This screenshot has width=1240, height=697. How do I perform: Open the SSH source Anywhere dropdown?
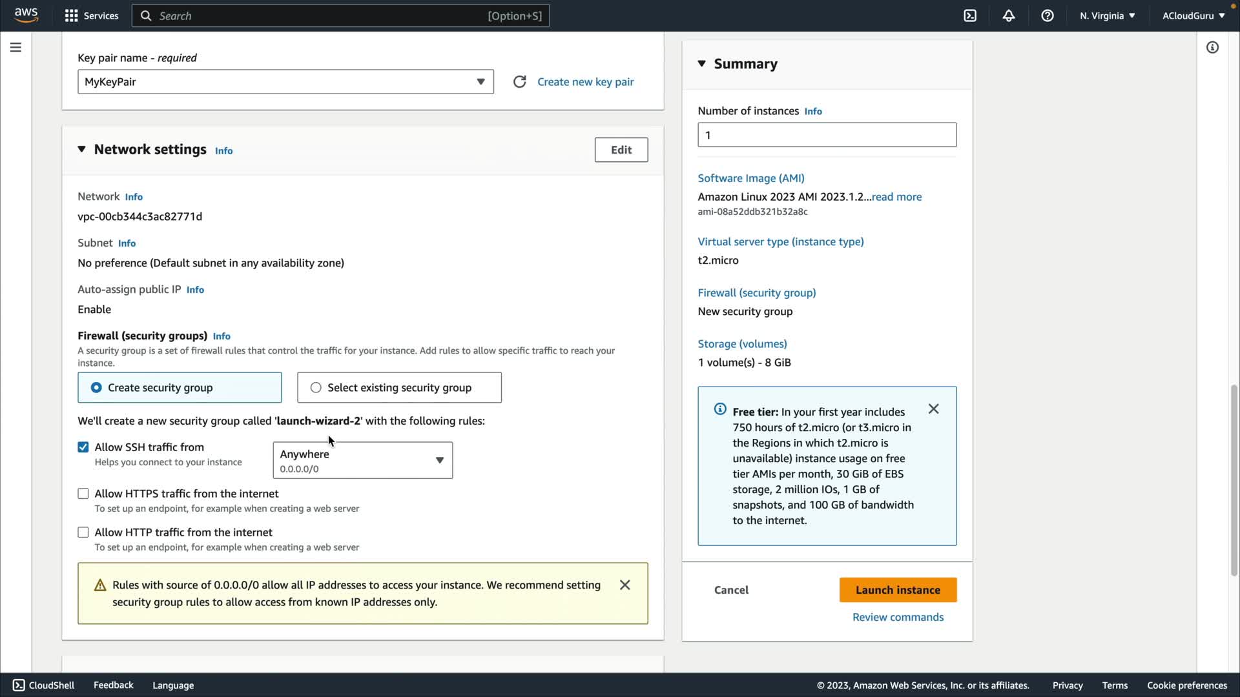362,460
